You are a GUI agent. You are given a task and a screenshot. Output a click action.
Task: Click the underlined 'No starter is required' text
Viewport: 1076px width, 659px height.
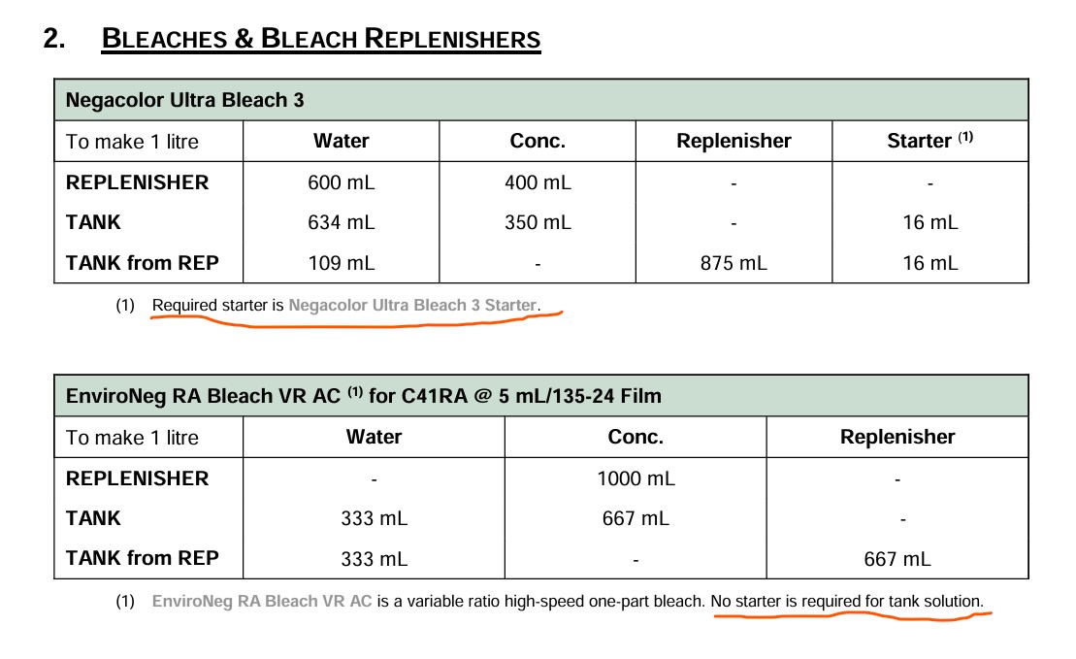tap(846, 601)
